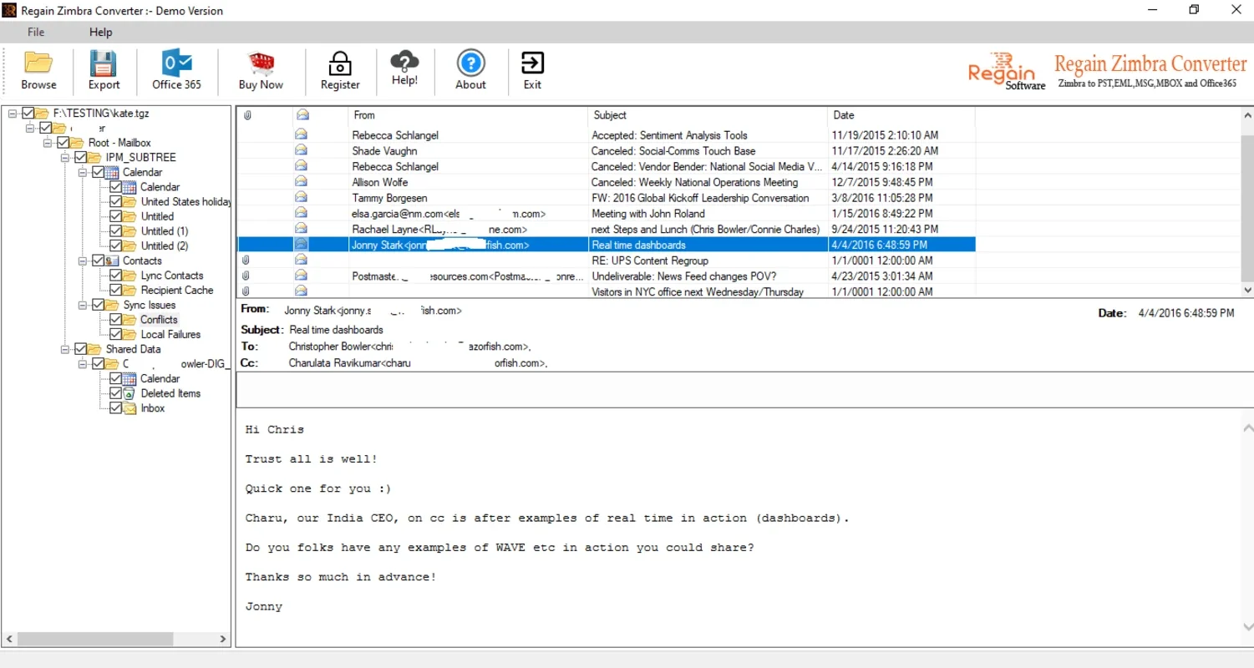Click envelope icon of Shade Vaughn row
Screen dimensions: 1254x668
(301, 150)
